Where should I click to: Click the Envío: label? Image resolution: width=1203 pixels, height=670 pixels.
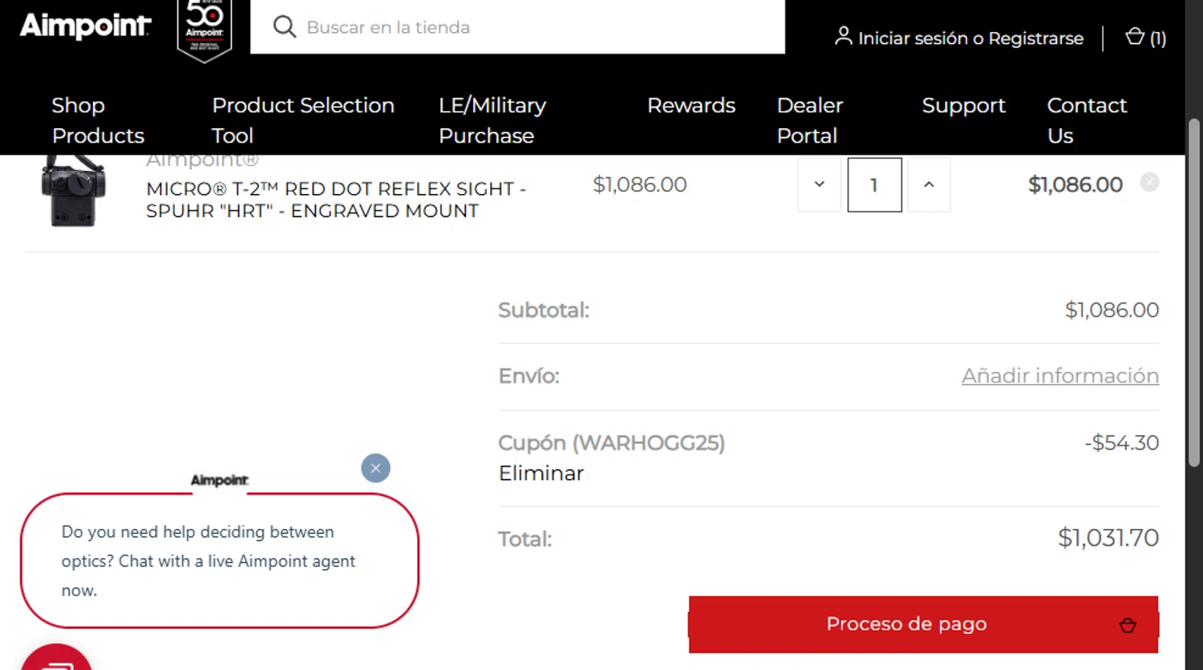tap(529, 376)
